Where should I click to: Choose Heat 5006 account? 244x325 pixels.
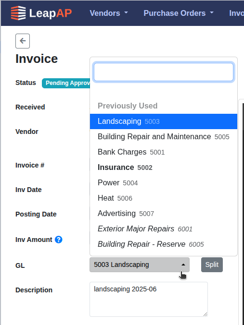(x=164, y=198)
